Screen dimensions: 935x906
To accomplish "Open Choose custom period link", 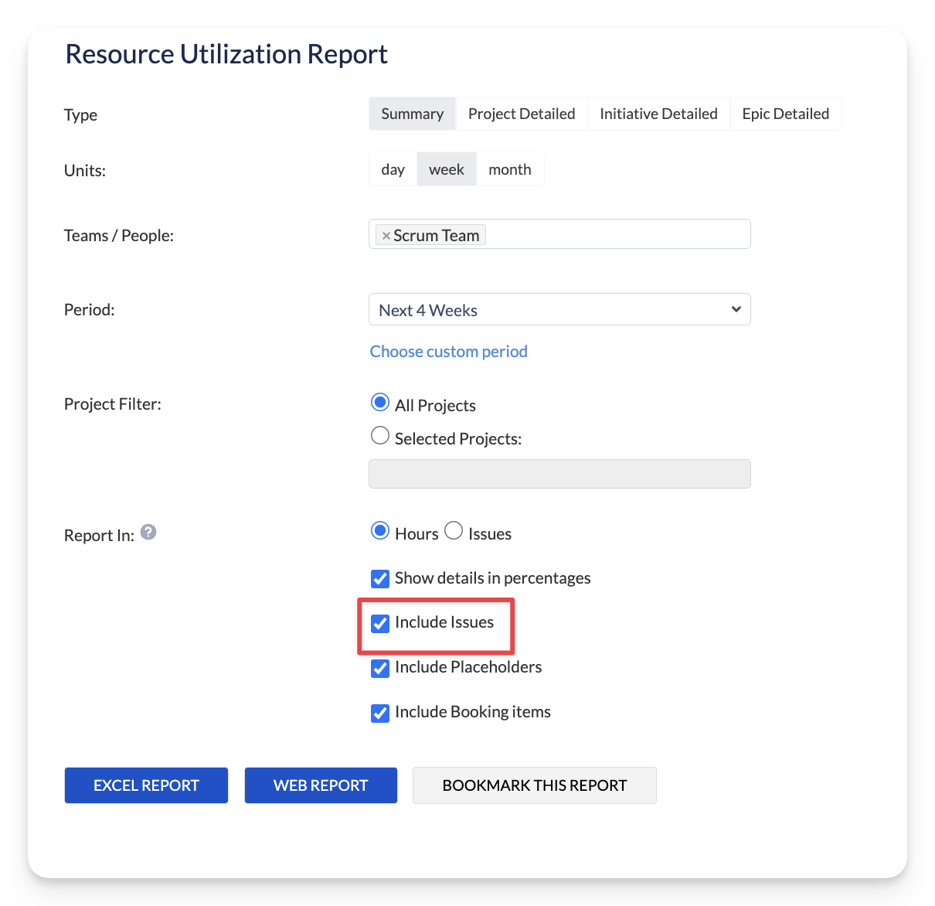I will [x=448, y=352].
